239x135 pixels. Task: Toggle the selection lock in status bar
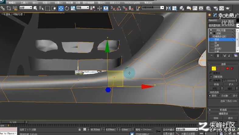(80, 129)
